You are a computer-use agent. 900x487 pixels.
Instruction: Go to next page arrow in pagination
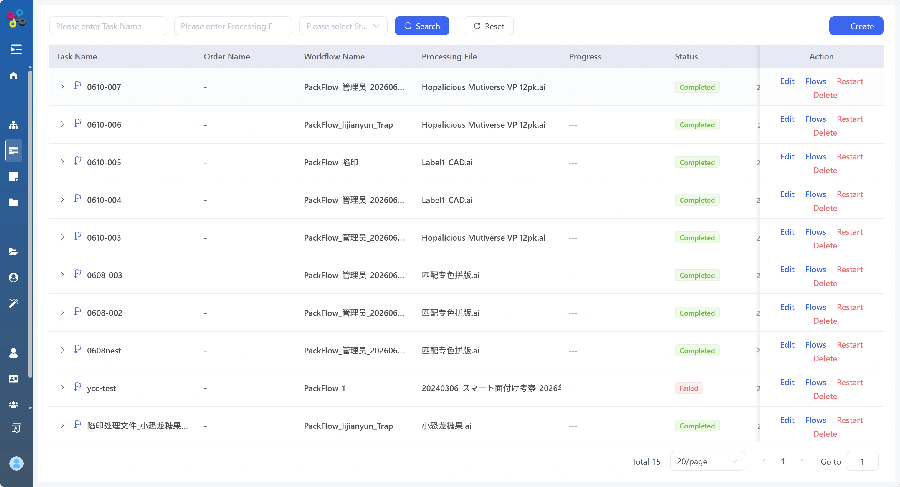click(802, 461)
